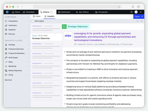This screenshot has height=111, width=148.
Task: Click the Hiring person icon
Action: pyautogui.click(x=6, y=75)
